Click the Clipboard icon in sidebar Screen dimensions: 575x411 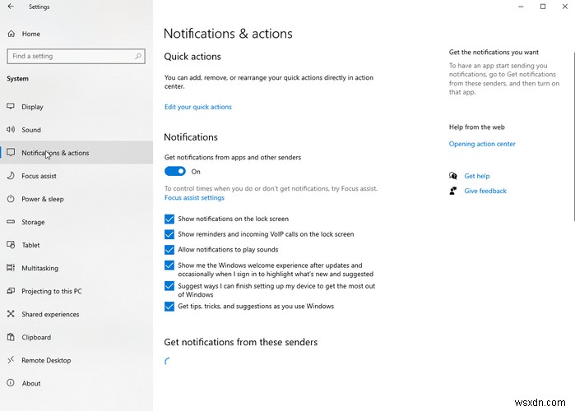pos(11,337)
